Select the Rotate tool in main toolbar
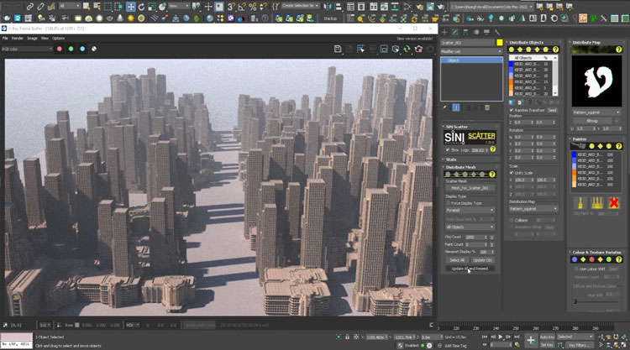630x350 pixels. point(141,7)
